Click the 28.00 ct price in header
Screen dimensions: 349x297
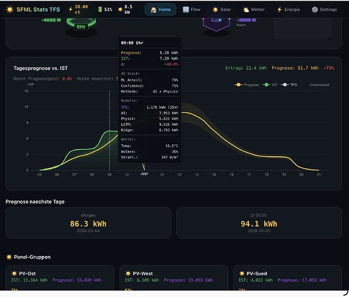(81, 10)
